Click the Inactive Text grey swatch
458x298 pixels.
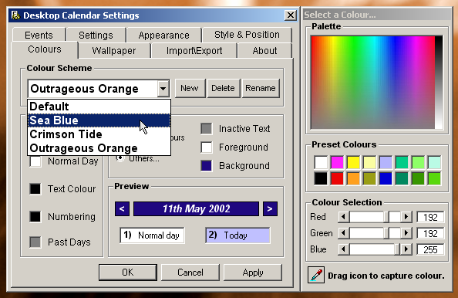click(x=206, y=129)
